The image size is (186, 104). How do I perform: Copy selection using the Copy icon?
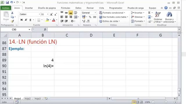(12, 17)
